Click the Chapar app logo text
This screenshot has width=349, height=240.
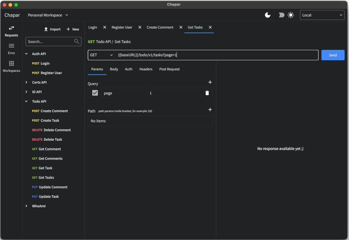click(12, 15)
